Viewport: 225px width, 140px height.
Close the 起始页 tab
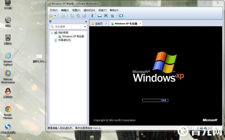click(x=106, y=24)
